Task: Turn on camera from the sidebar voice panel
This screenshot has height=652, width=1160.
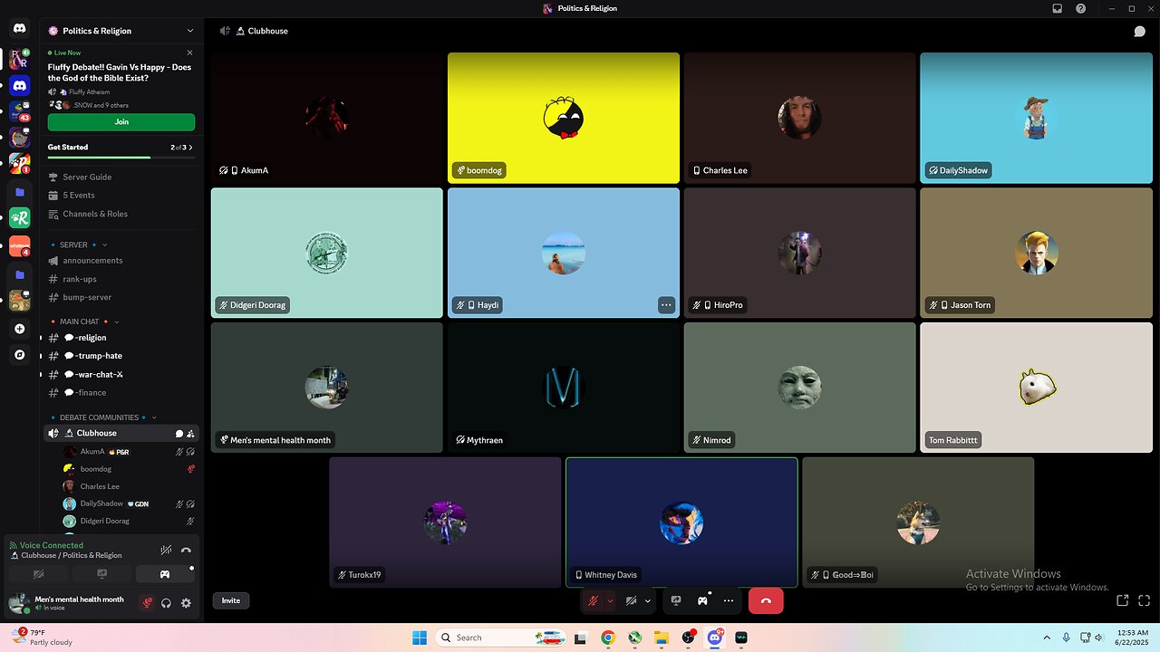Action: click(38, 574)
